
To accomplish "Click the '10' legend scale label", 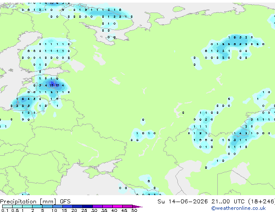I will [x=54, y=210].
